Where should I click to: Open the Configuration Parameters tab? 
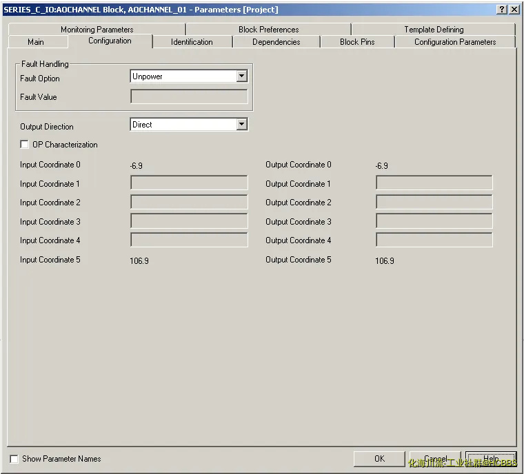tap(455, 42)
